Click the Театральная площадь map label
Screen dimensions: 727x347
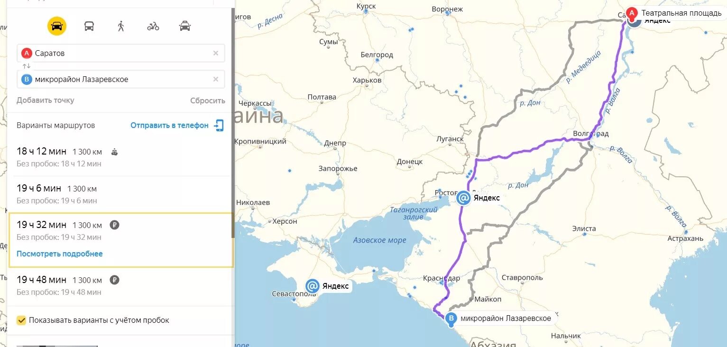[x=681, y=13]
